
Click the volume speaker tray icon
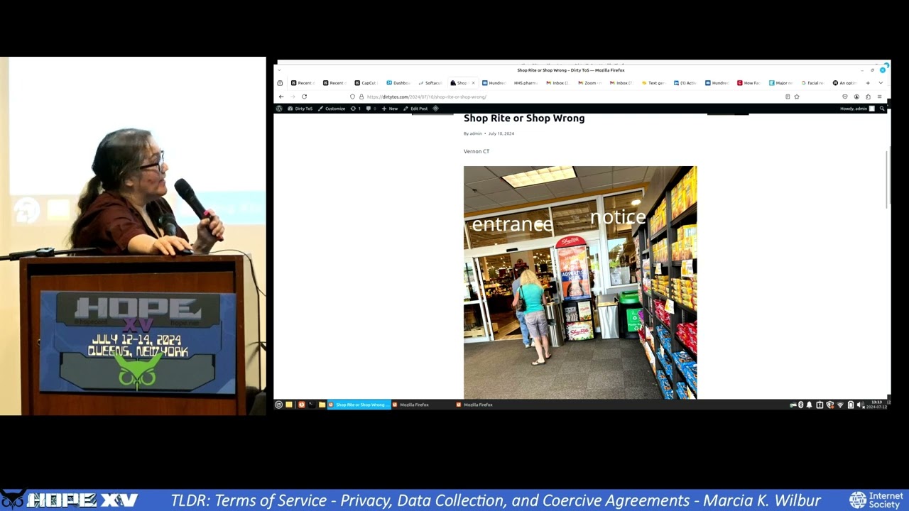[x=860, y=405]
